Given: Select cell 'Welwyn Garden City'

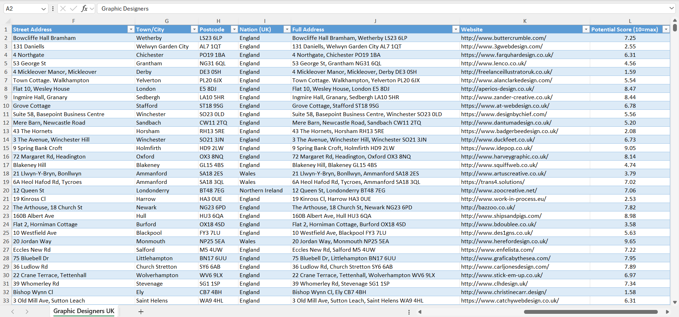Looking at the screenshot, I should [166, 47].
